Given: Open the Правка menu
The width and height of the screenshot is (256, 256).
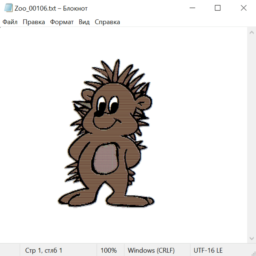Looking at the screenshot, I should click(x=34, y=22).
